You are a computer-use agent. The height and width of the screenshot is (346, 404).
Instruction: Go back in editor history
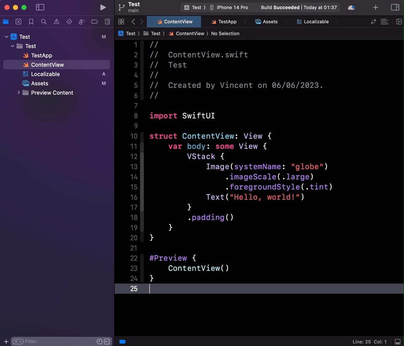tap(133, 21)
